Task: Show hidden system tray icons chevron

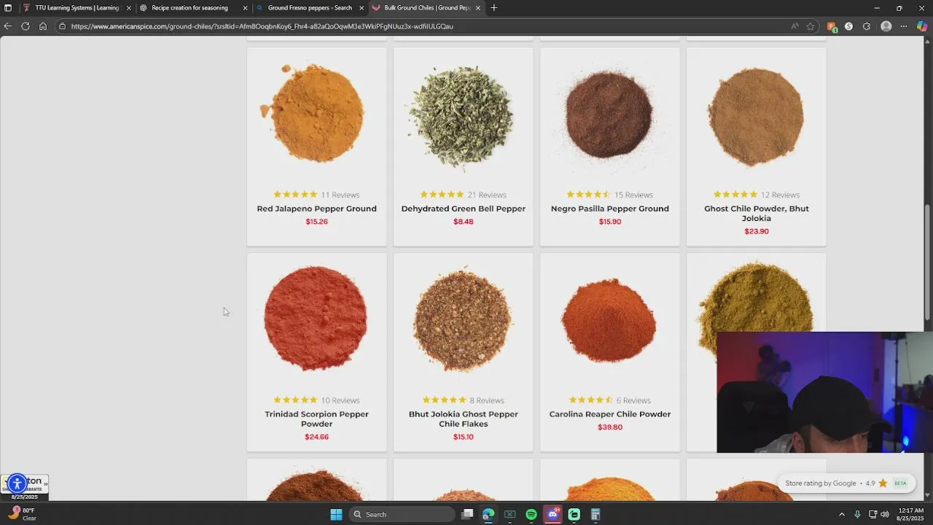Action: (x=842, y=514)
